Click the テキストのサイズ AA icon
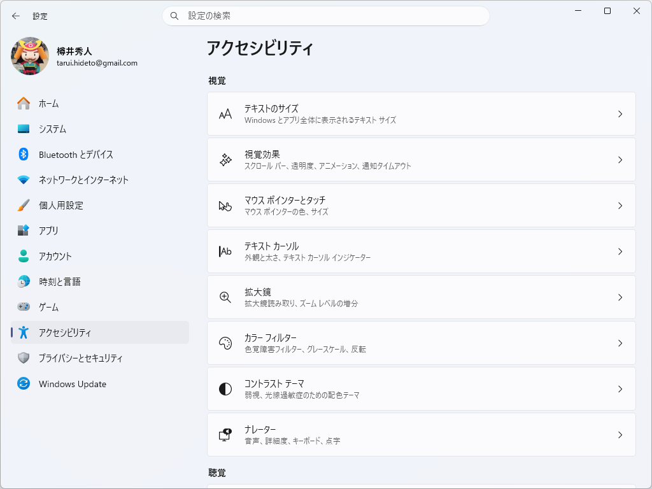 (225, 114)
